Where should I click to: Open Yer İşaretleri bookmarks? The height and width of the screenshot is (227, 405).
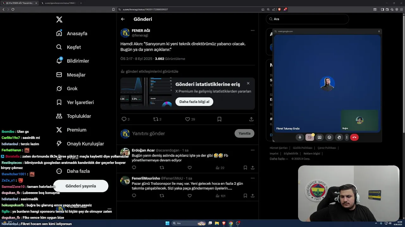pos(75,102)
